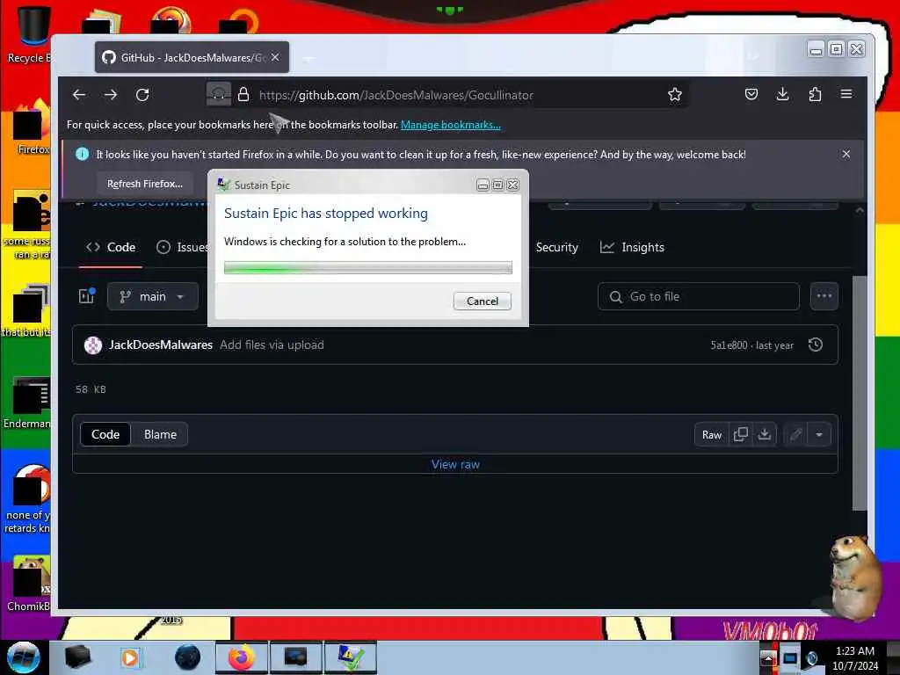Close the GitHub browser tab
Image resolution: width=900 pixels, height=675 pixels.
(x=275, y=57)
